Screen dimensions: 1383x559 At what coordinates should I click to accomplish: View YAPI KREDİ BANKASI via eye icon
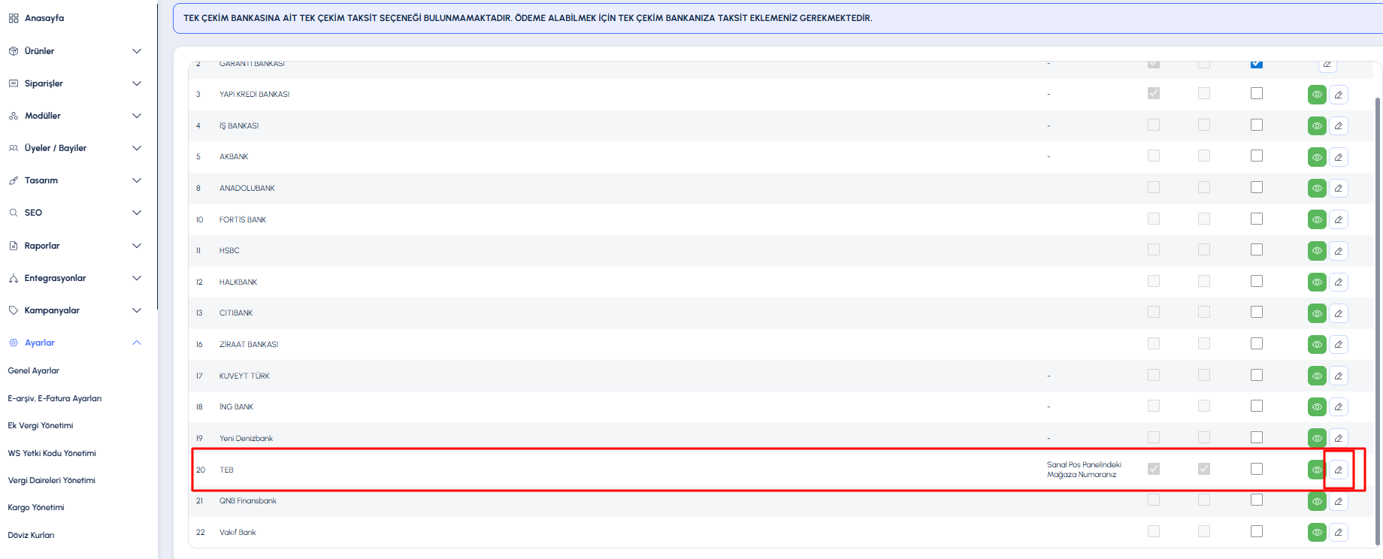[1317, 95]
